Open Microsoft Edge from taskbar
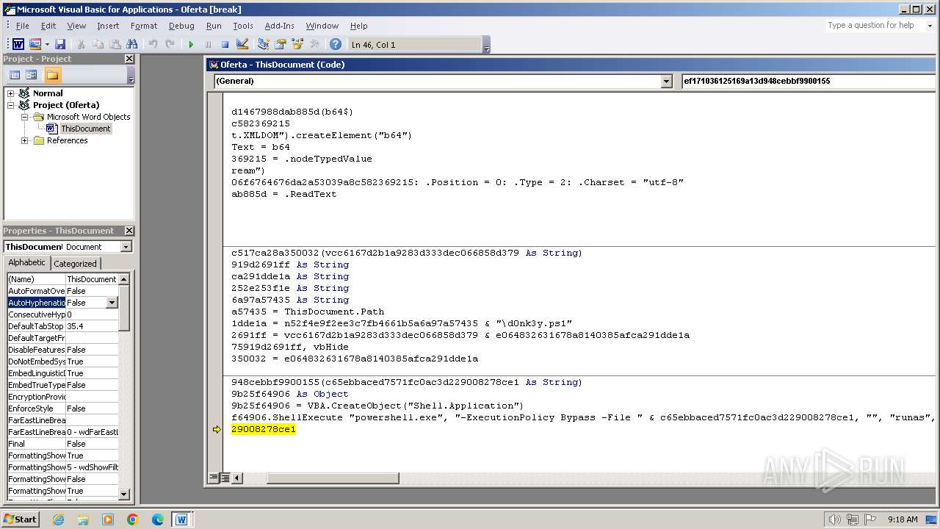This screenshot has width=940, height=529. pyautogui.click(x=158, y=519)
